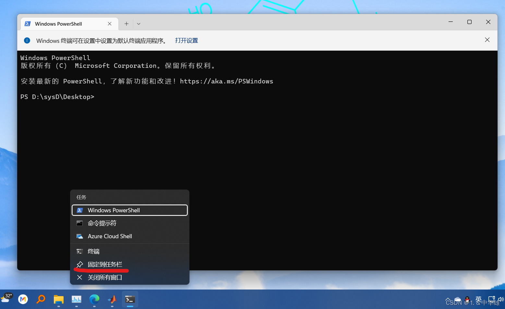Minimize the terminal window
The image size is (505, 309).
(x=451, y=22)
